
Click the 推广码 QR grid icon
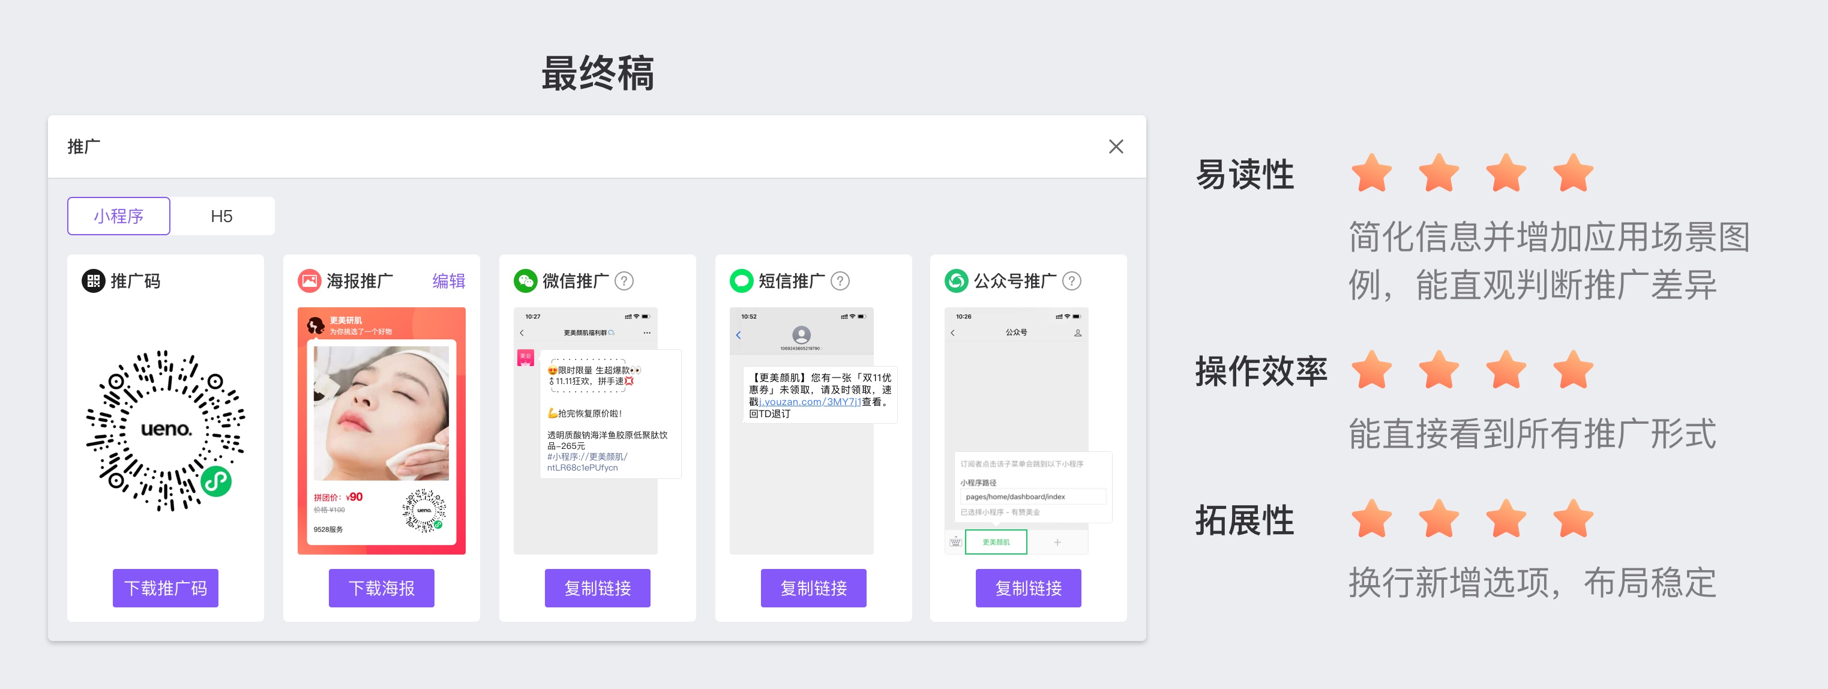(x=93, y=281)
